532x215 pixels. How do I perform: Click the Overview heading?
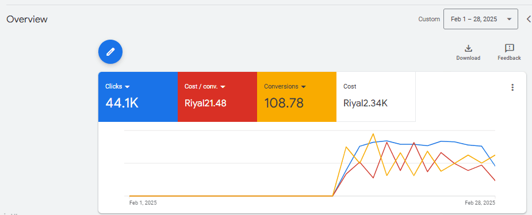27,20
